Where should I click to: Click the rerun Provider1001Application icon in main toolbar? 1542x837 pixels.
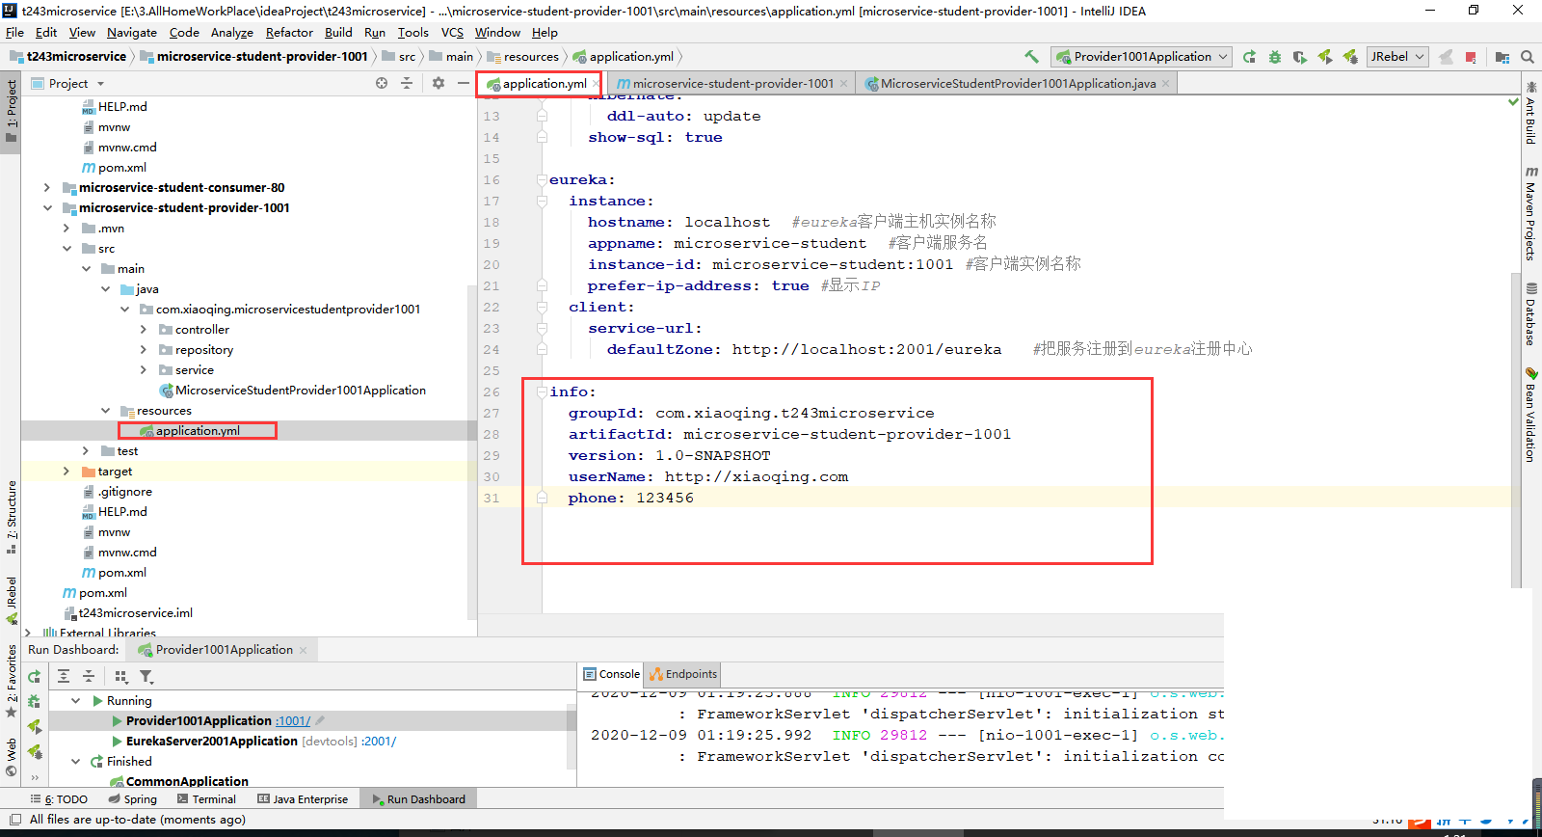point(1249,57)
